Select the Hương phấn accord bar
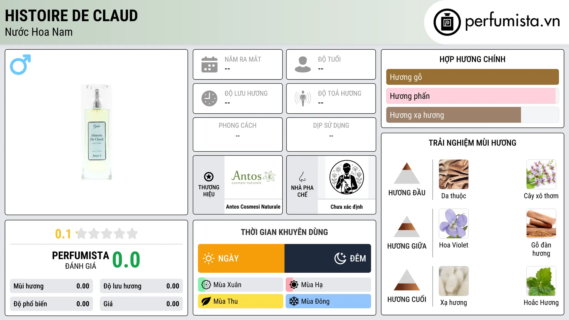Image resolution: width=569 pixels, height=320 pixels. pyautogui.click(x=473, y=96)
